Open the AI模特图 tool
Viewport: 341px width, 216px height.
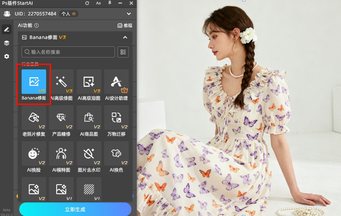(x=61, y=153)
